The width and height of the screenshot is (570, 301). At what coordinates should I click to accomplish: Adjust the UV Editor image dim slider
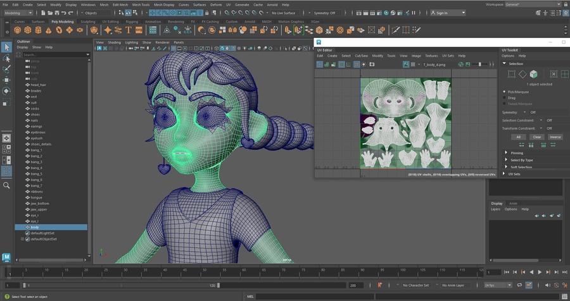tap(479, 64)
